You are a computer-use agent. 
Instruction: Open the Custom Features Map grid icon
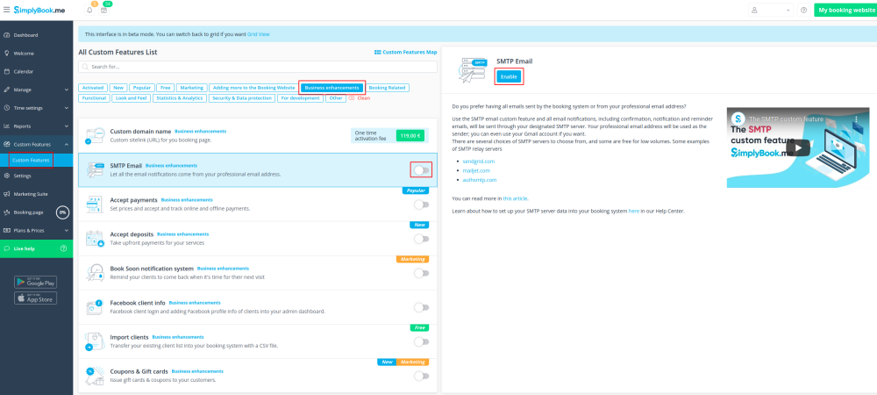(378, 53)
